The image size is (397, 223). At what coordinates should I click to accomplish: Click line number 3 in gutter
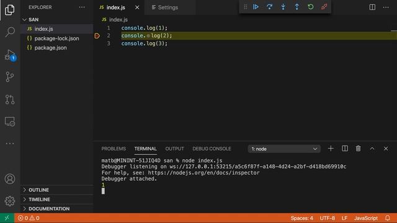tap(109, 43)
